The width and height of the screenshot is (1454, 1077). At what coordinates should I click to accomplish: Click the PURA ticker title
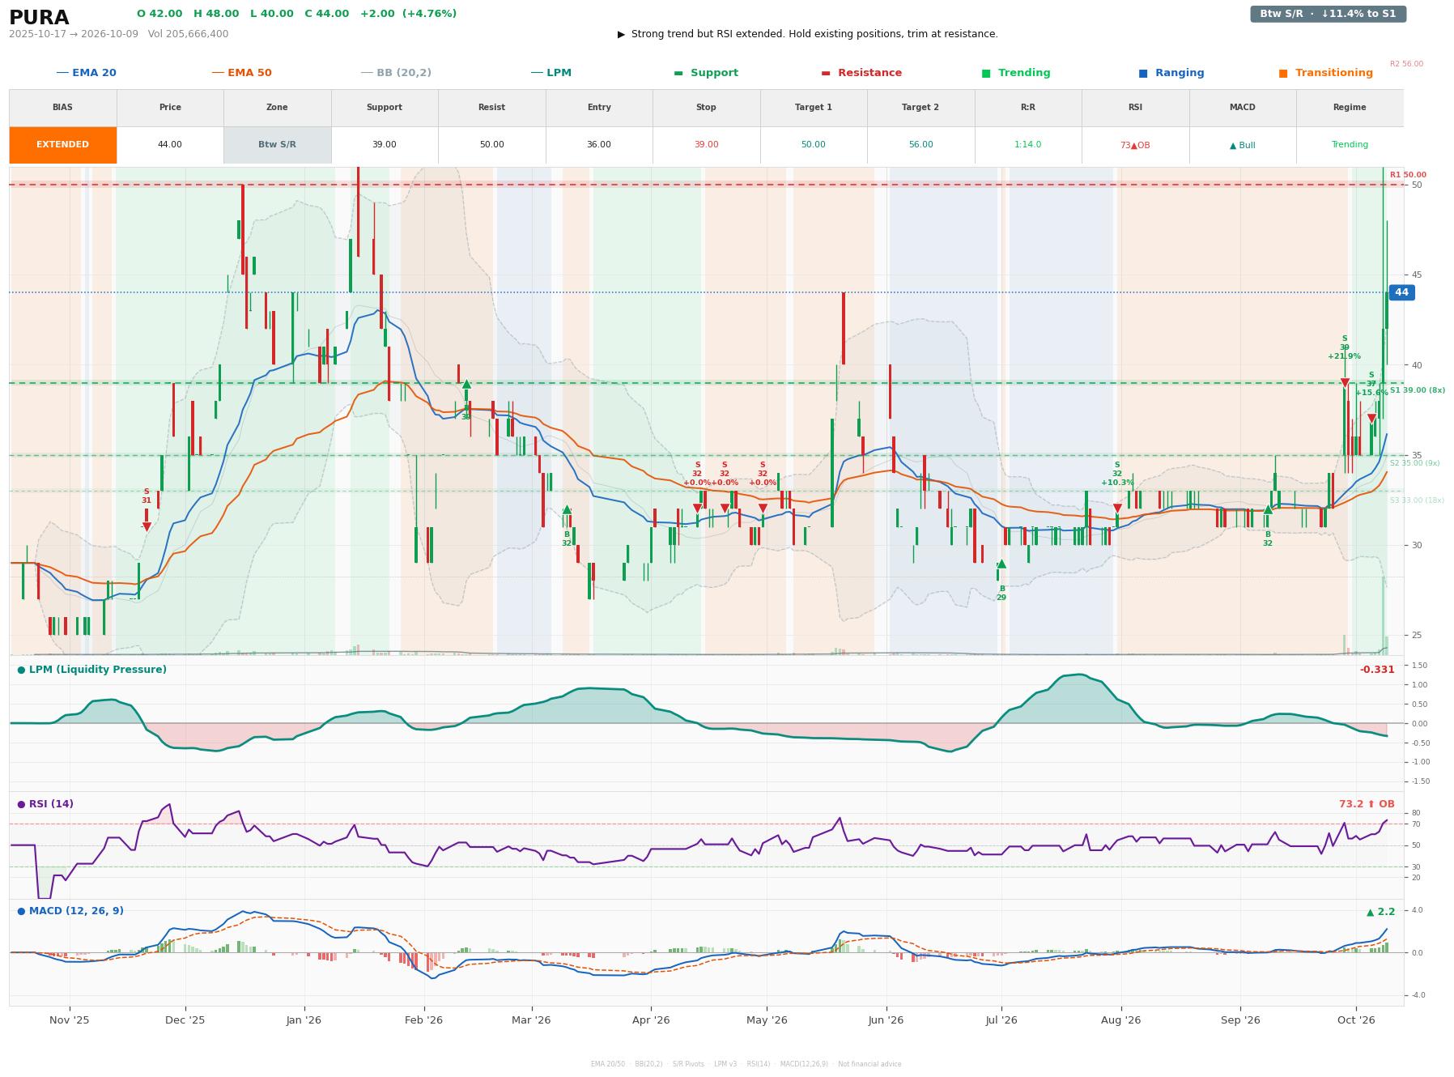(x=39, y=18)
